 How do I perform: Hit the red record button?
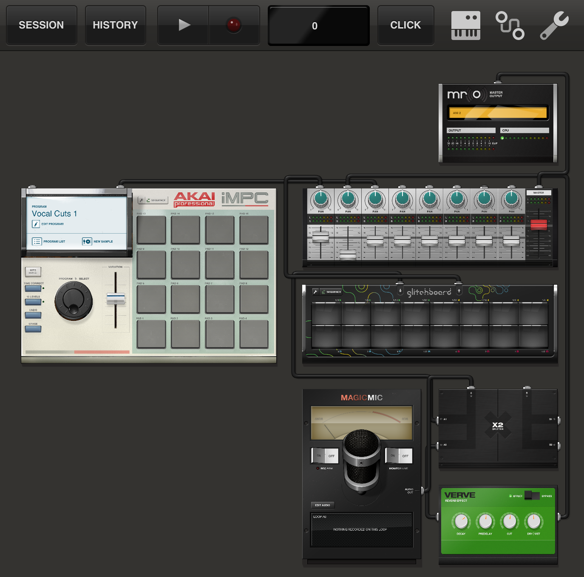click(x=234, y=25)
